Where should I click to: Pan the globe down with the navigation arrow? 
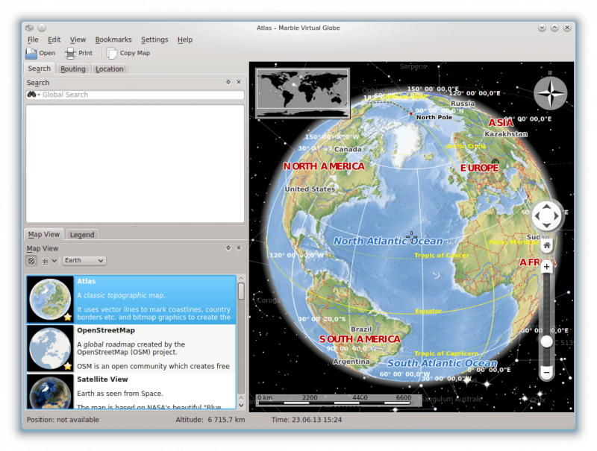click(546, 225)
